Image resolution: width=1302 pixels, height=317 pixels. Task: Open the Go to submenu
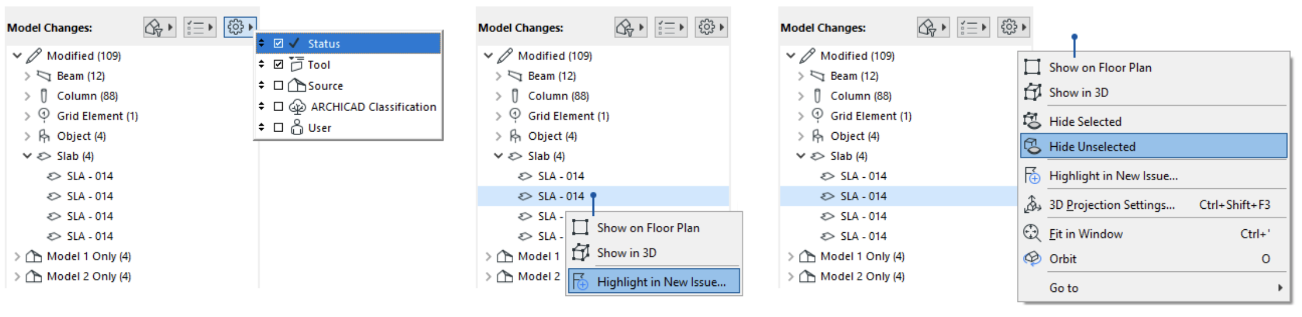pos(1064,288)
